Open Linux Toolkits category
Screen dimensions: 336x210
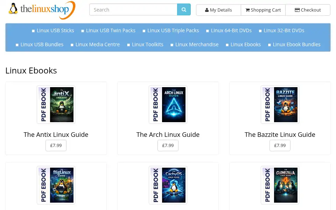148,44
